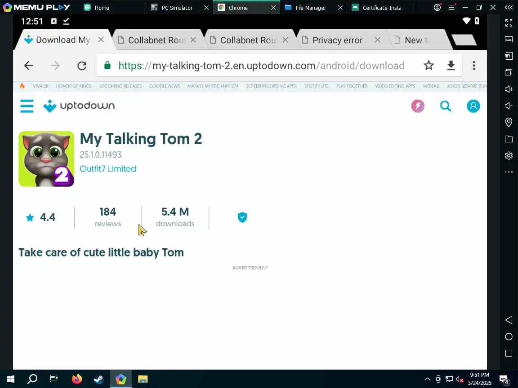This screenshot has width=518, height=388.
Task: Go back with Chrome's back arrow
Action: click(x=29, y=66)
